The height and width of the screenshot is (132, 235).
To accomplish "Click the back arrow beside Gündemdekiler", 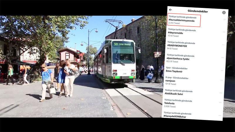I will (170, 10).
